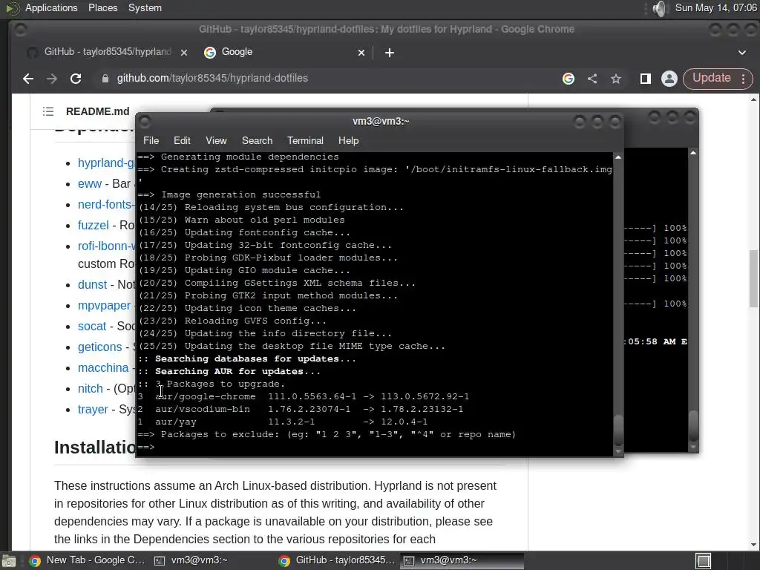Click the aur/google-chrome package line
Image resolution: width=760 pixels, height=570 pixels.
304,396
